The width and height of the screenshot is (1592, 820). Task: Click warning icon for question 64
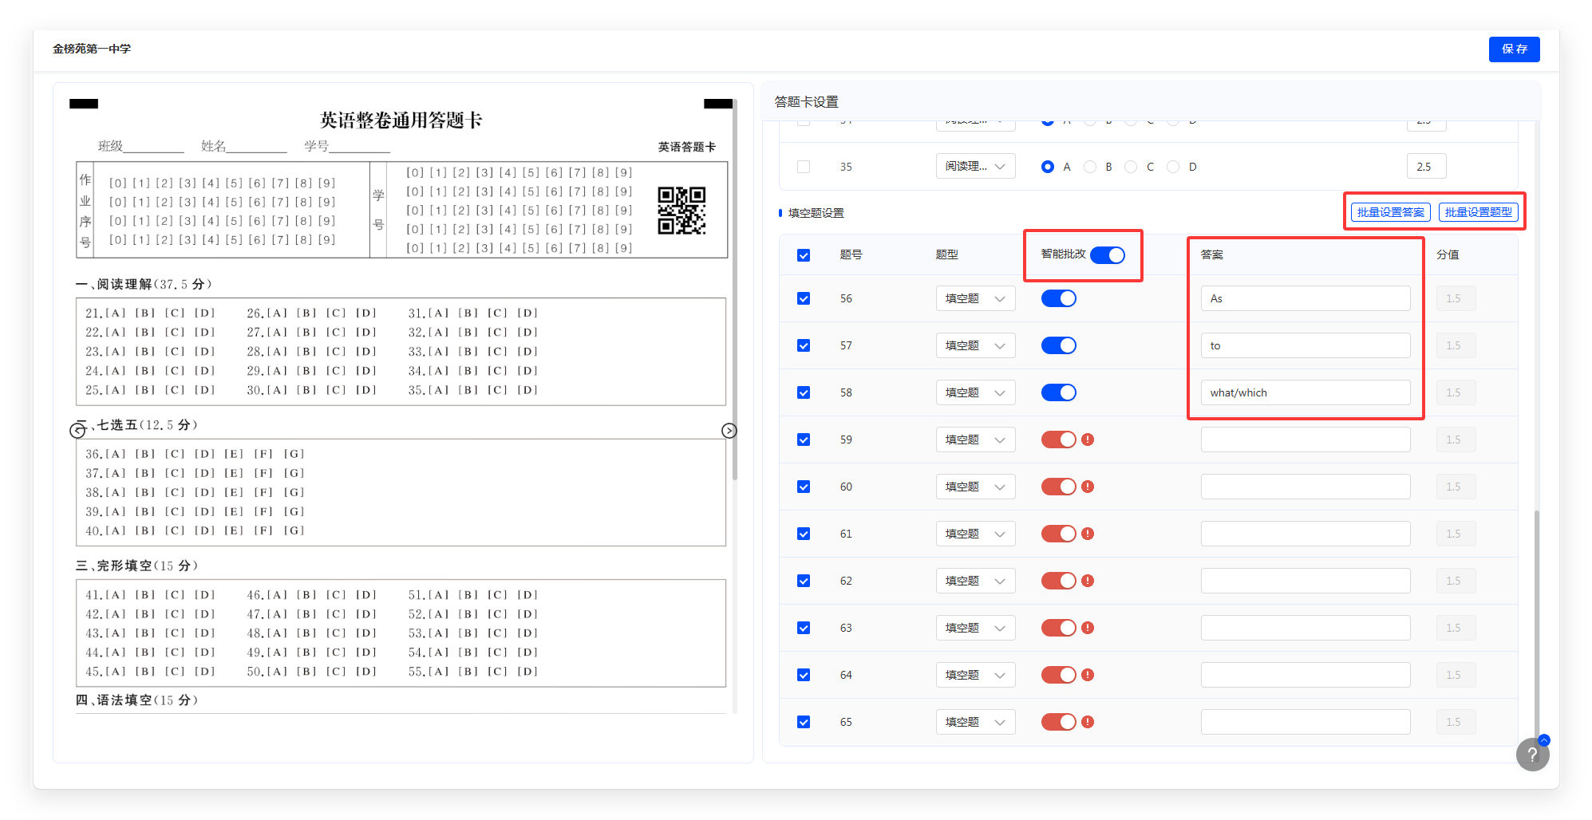1088,675
